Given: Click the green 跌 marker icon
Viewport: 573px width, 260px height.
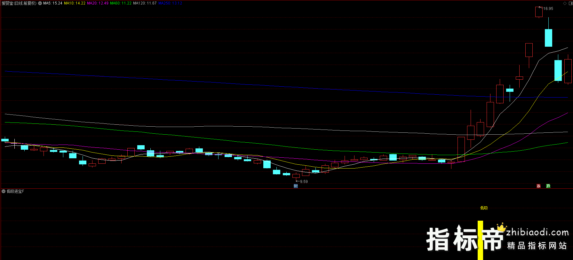Looking at the screenshot, I should click(548, 186).
